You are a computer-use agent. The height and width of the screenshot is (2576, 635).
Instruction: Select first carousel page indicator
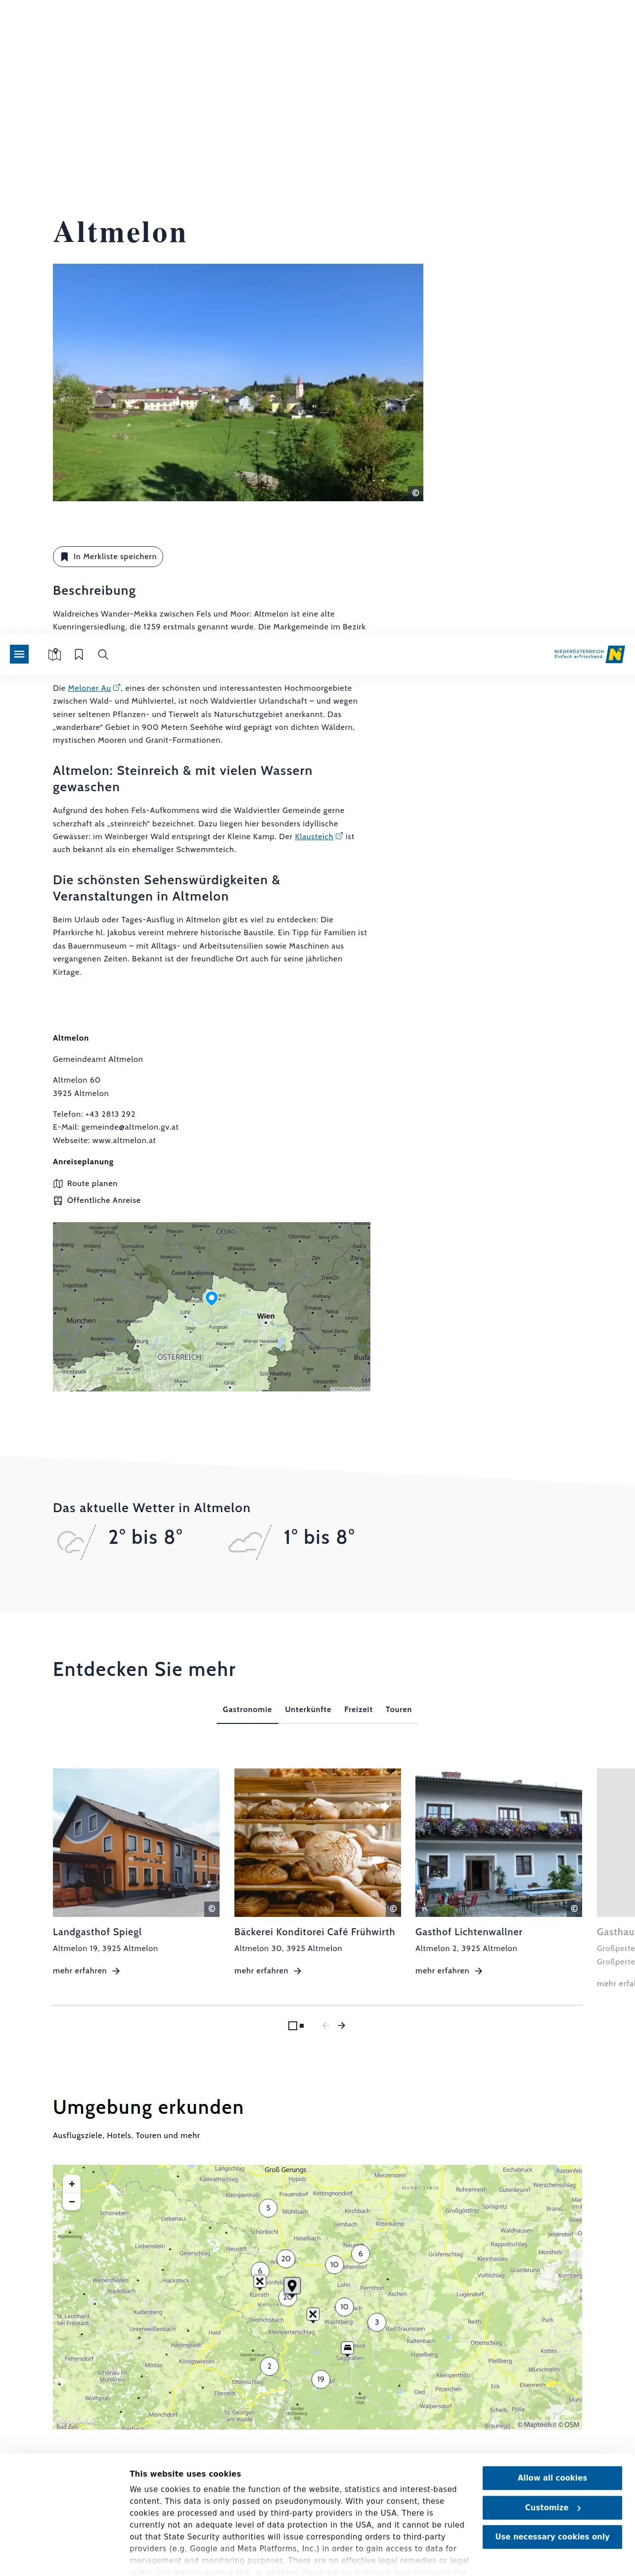click(x=292, y=2025)
